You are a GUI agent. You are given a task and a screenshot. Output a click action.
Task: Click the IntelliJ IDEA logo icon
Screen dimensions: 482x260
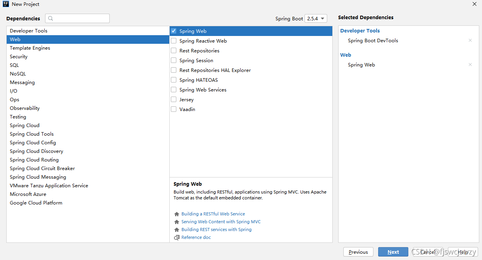point(6,4)
